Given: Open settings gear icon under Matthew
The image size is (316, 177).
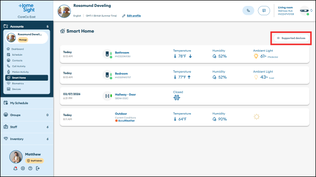Looking at the screenshot, I should (23, 168).
